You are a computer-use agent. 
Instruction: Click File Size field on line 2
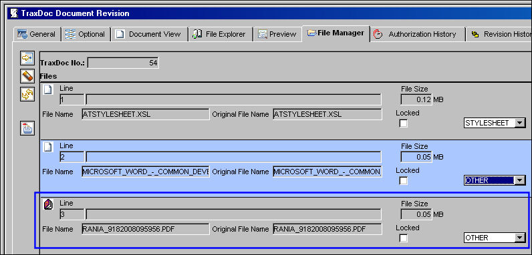[x=416, y=157]
